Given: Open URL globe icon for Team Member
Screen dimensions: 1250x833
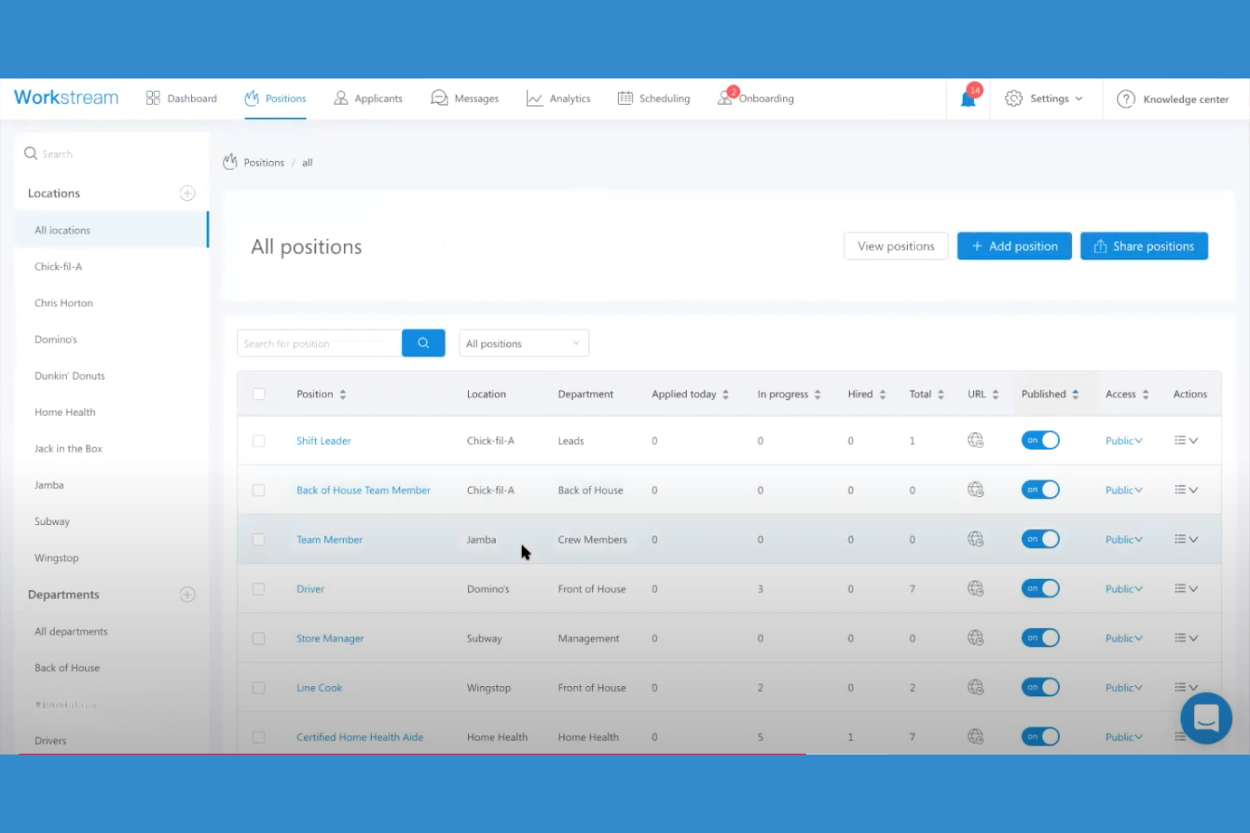Looking at the screenshot, I should pos(976,539).
